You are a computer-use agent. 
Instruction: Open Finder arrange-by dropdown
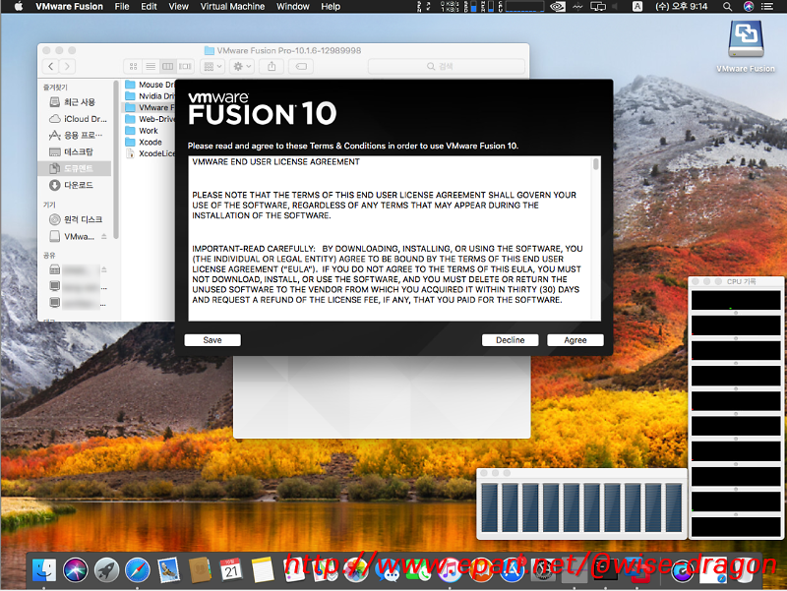212,66
